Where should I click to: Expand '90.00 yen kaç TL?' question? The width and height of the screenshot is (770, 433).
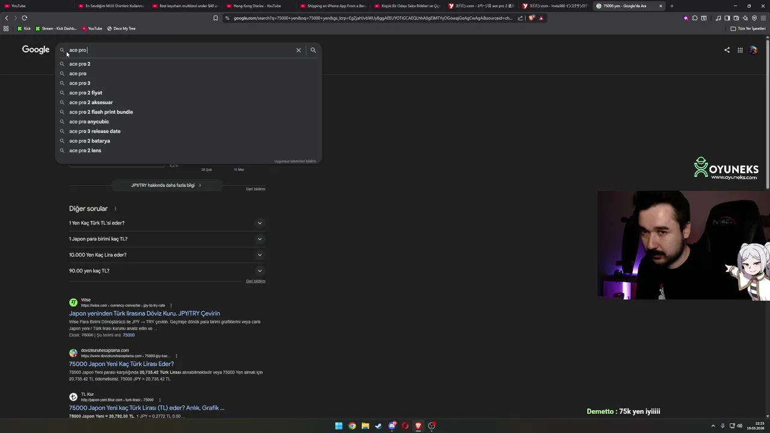click(167, 271)
